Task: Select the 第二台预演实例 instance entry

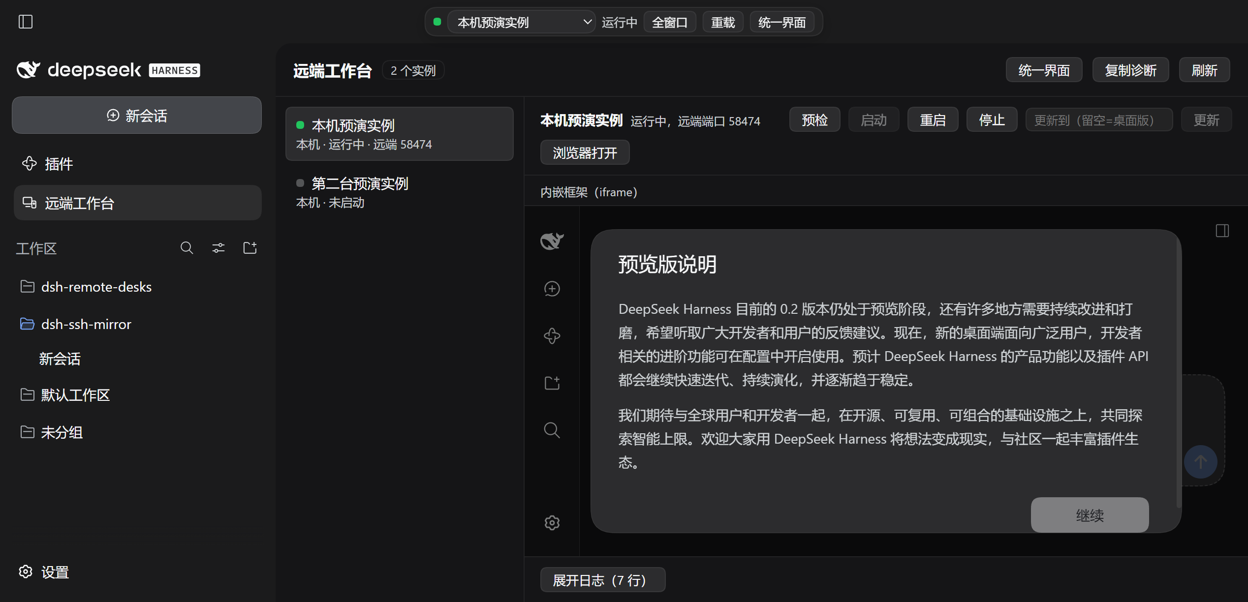Action: pyautogui.click(x=399, y=192)
